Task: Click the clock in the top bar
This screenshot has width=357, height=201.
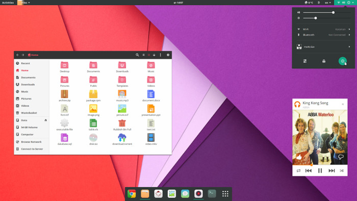Action: coord(178,3)
